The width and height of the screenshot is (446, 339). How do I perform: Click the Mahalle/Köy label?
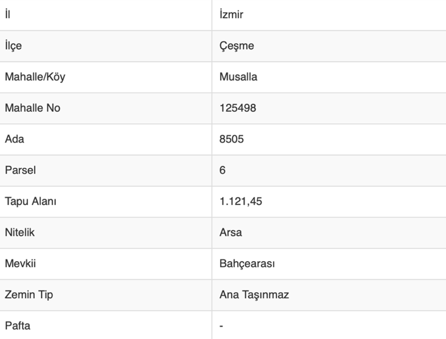pyautogui.click(x=35, y=77)
